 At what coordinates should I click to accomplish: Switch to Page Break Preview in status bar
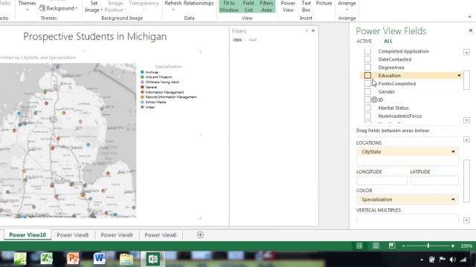(392, 245)
